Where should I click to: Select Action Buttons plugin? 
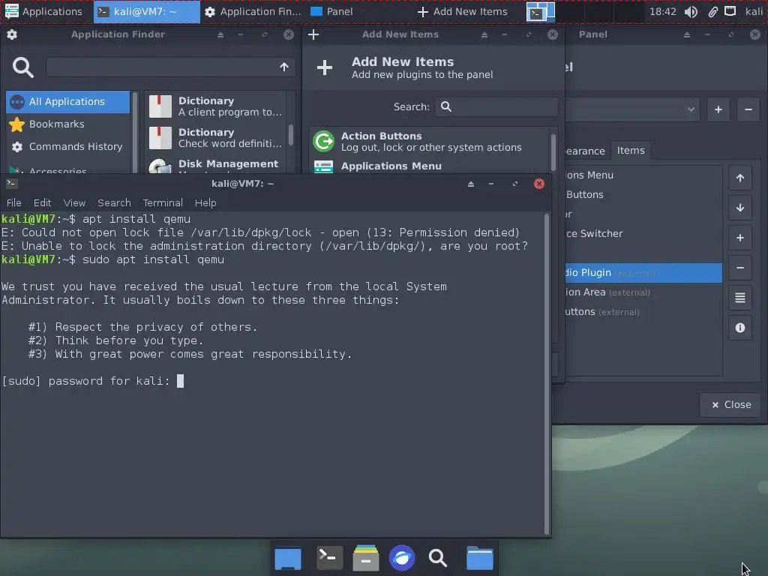(x=429, y=142)
